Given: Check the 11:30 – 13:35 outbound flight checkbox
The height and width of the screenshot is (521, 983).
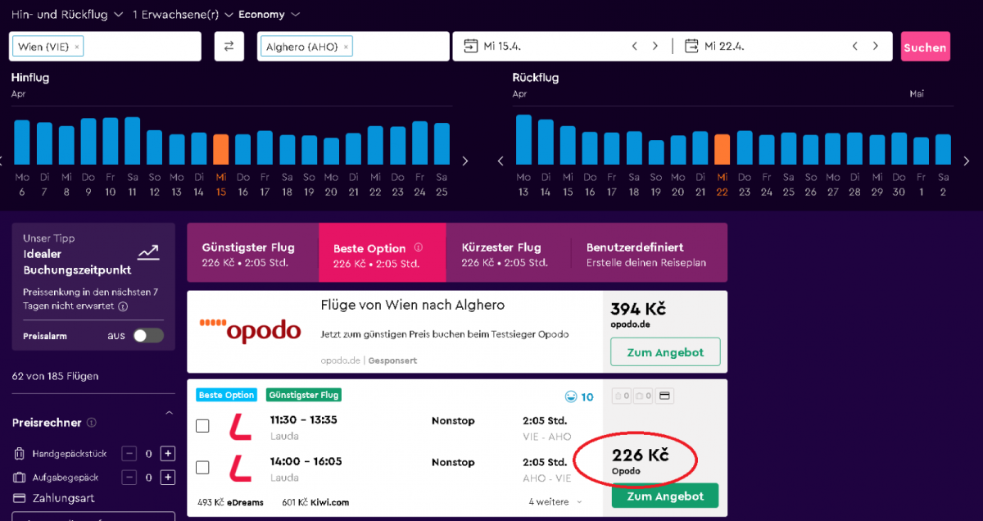Looking at the screenshot, I should point(202,426).
